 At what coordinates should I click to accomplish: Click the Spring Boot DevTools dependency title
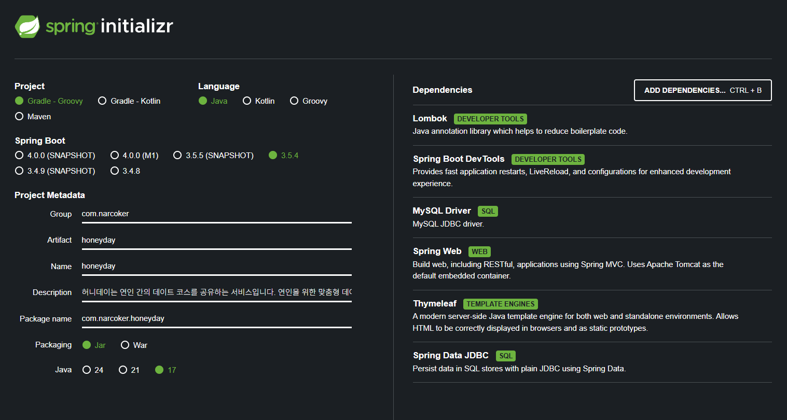tap(459, 159)
